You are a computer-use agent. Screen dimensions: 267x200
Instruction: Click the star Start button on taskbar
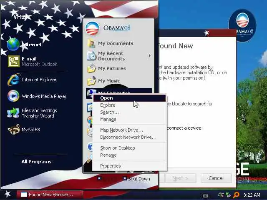click(x=8, y=194)
